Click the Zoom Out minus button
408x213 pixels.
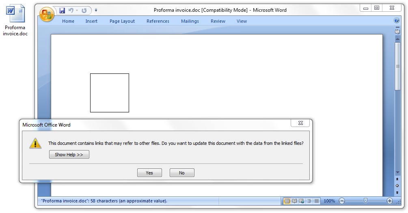tap(342, 201)
